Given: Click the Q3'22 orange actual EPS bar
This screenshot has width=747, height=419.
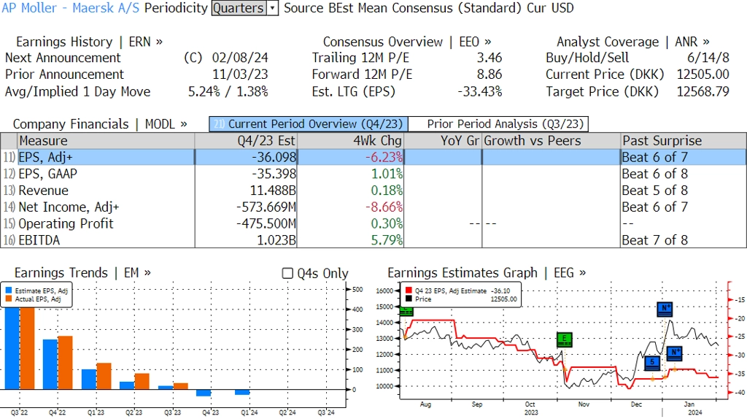Looking at the screenshot, I should coord(27,348).
